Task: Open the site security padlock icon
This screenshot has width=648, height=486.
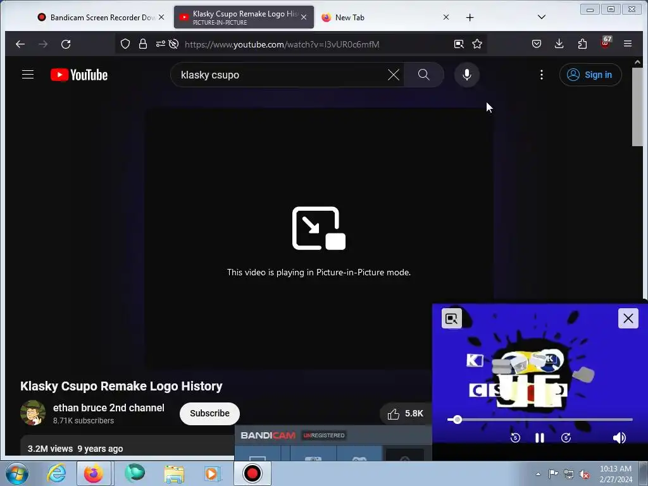Action: (143, 44)
